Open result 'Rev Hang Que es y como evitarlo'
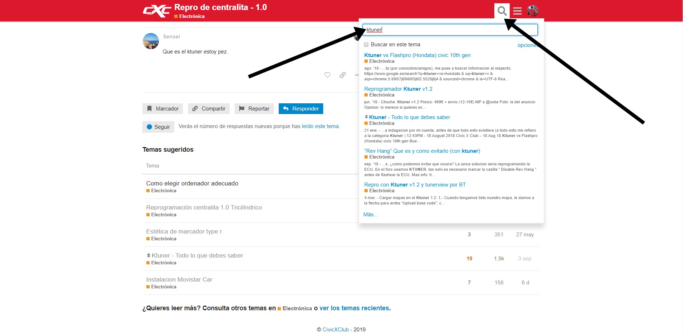The width and height of the screenshot is (683, 335). 422,151
